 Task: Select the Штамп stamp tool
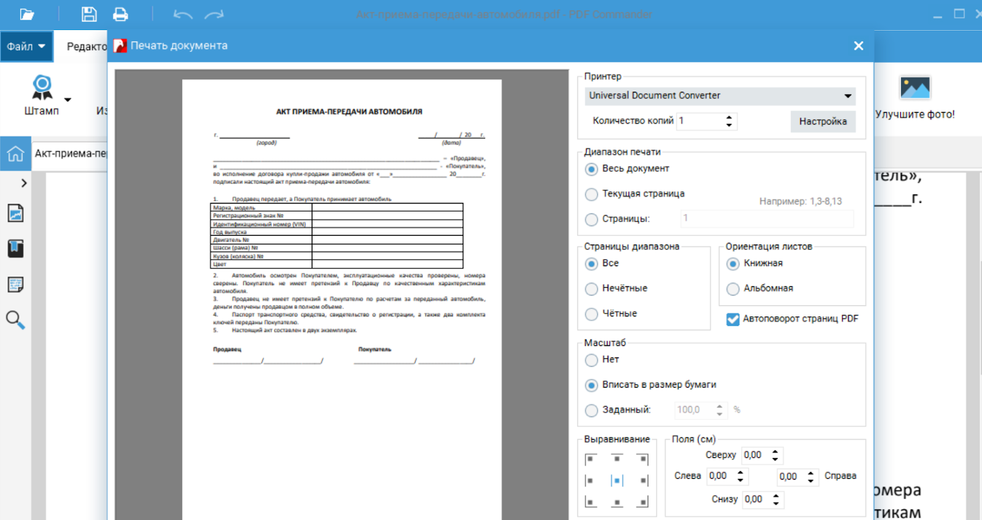click(x=42, y=95)
